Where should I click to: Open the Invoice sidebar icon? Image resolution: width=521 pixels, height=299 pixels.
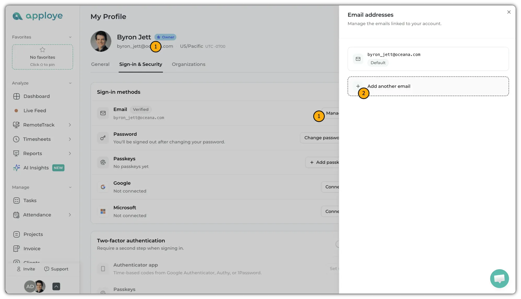tap(16, 249)
